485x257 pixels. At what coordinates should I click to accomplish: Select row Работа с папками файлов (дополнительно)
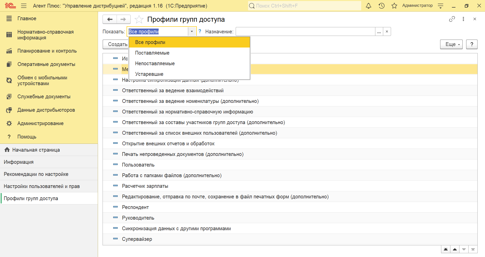pyautogui.click(x=290, y=175)
